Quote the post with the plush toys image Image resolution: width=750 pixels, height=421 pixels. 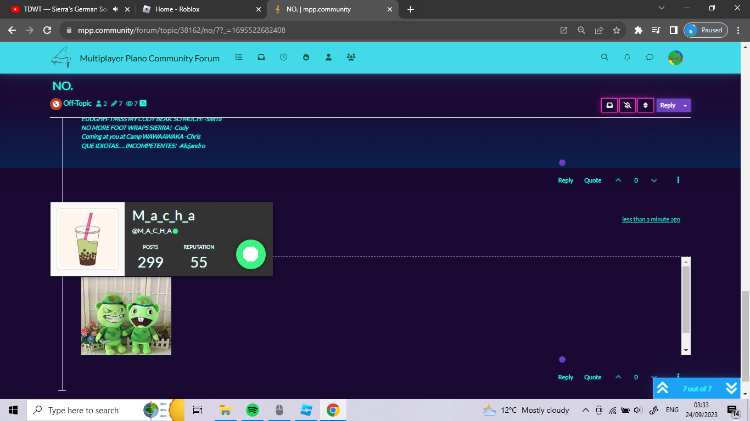(592, 377)
